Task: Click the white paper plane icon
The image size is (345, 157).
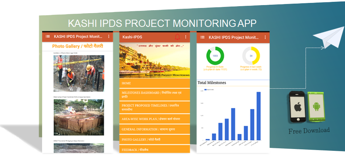Action: pos(329,37)
